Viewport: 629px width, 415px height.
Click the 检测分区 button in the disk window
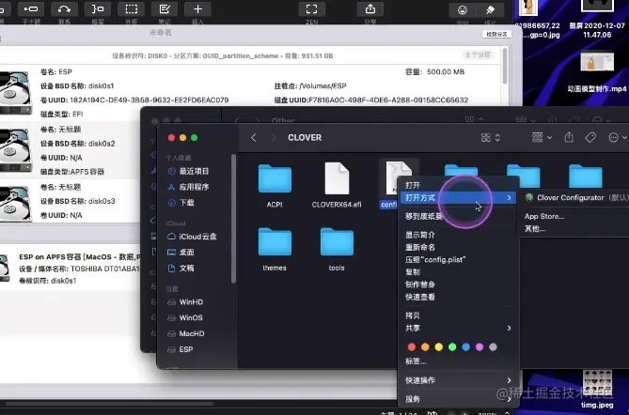496,35
